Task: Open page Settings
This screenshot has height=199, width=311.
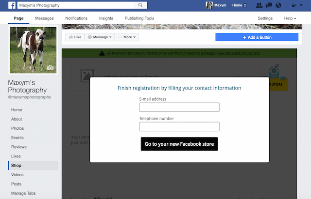Action: 265,18
